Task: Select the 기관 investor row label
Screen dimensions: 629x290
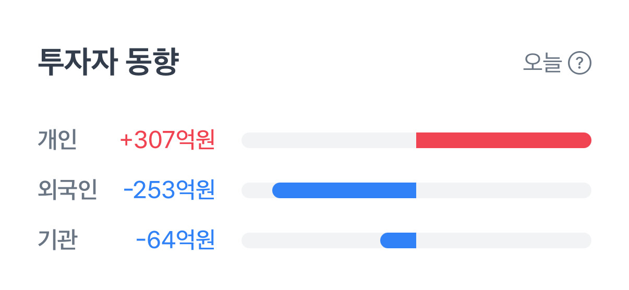Action: click(x=57, y=240)
